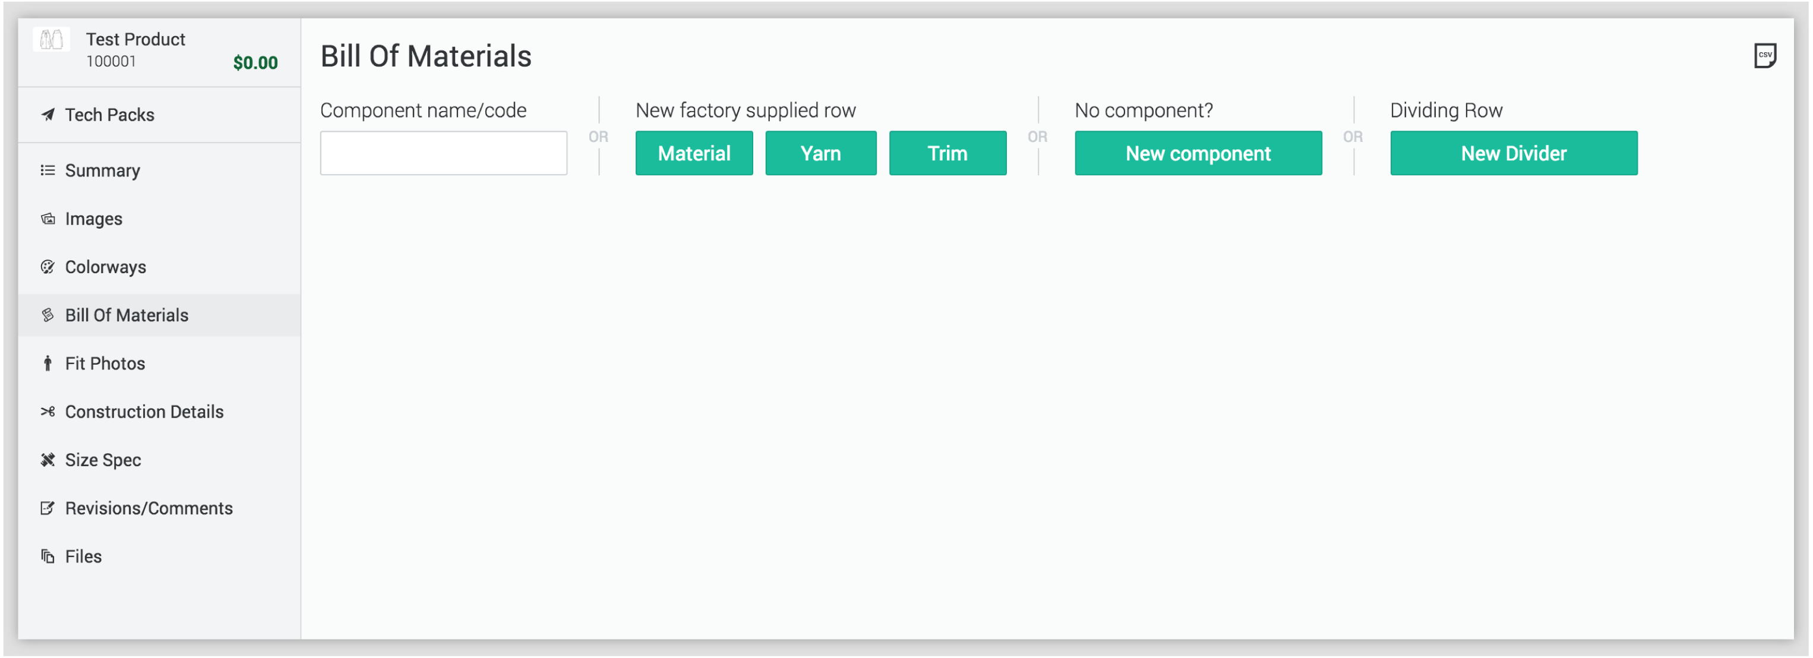The image size is (1813, 658).
Task: Open the Size Spec page
Action: [x=103, y=460]
